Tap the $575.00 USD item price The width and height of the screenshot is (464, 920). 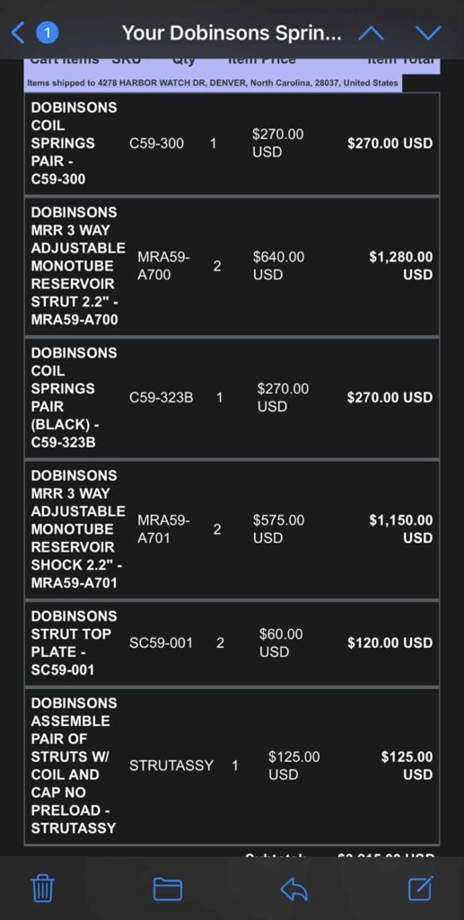pyautogui.click(x=278, y=529)
